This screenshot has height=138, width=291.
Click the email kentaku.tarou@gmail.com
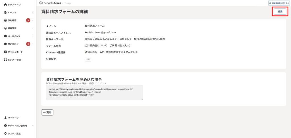(x=100, y=32)
